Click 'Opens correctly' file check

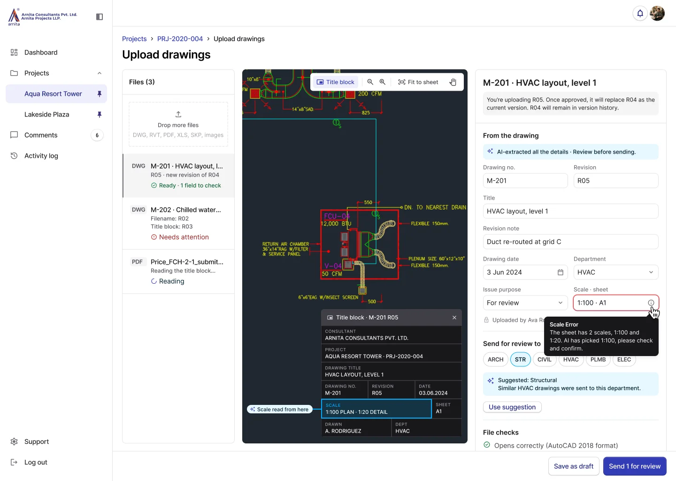click(x=551, y=445)
